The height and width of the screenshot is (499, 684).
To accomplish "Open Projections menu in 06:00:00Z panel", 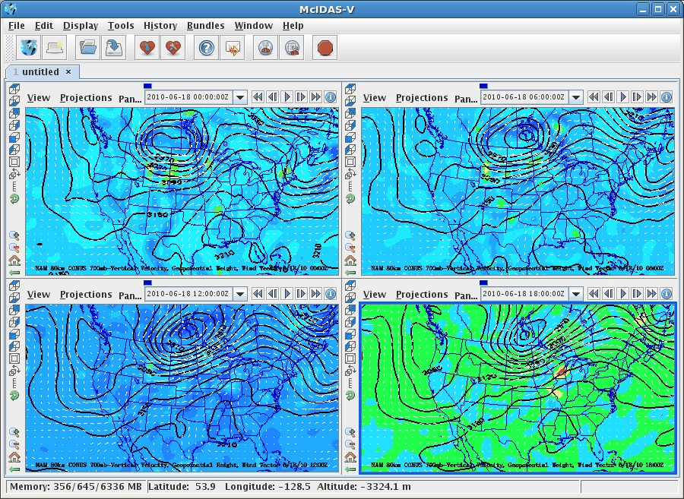I will (x=422, y=98).
